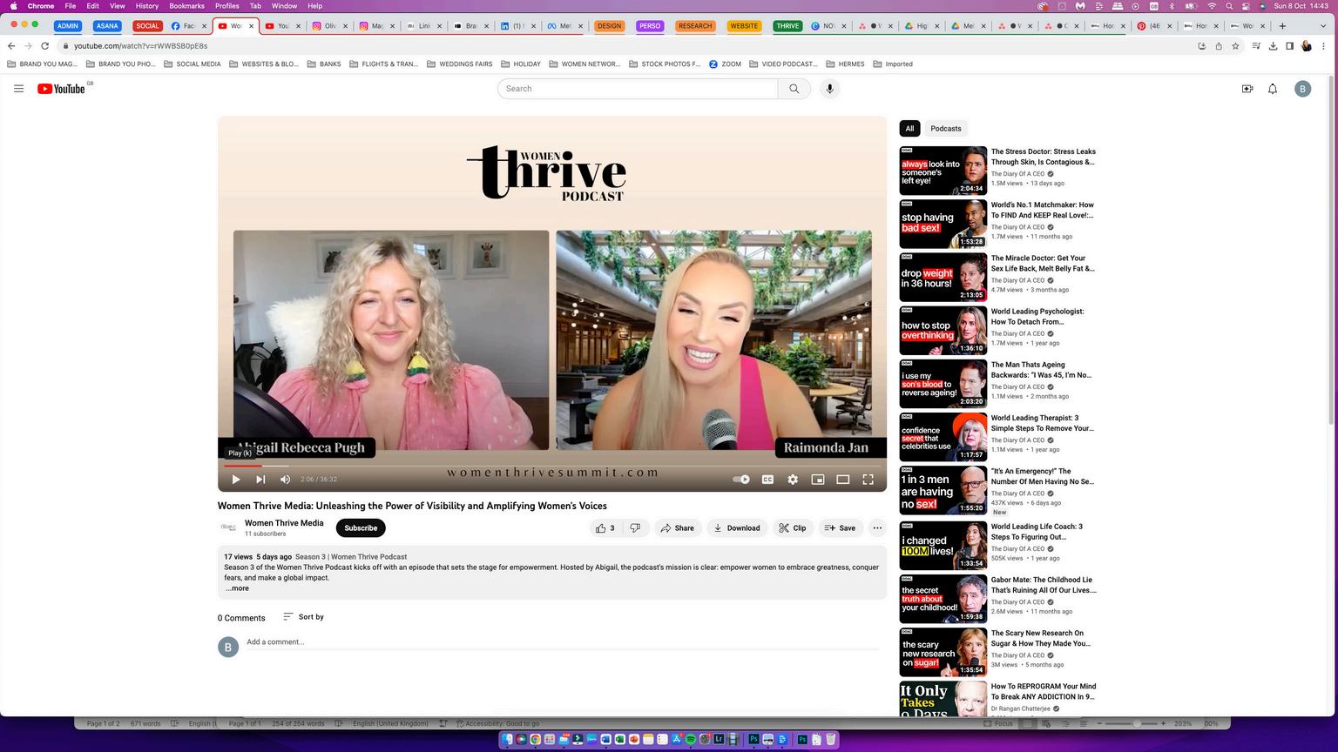
Task: Open the Profiles menu in menu bar
Action: pyautogui.click(x=226, y=6)
